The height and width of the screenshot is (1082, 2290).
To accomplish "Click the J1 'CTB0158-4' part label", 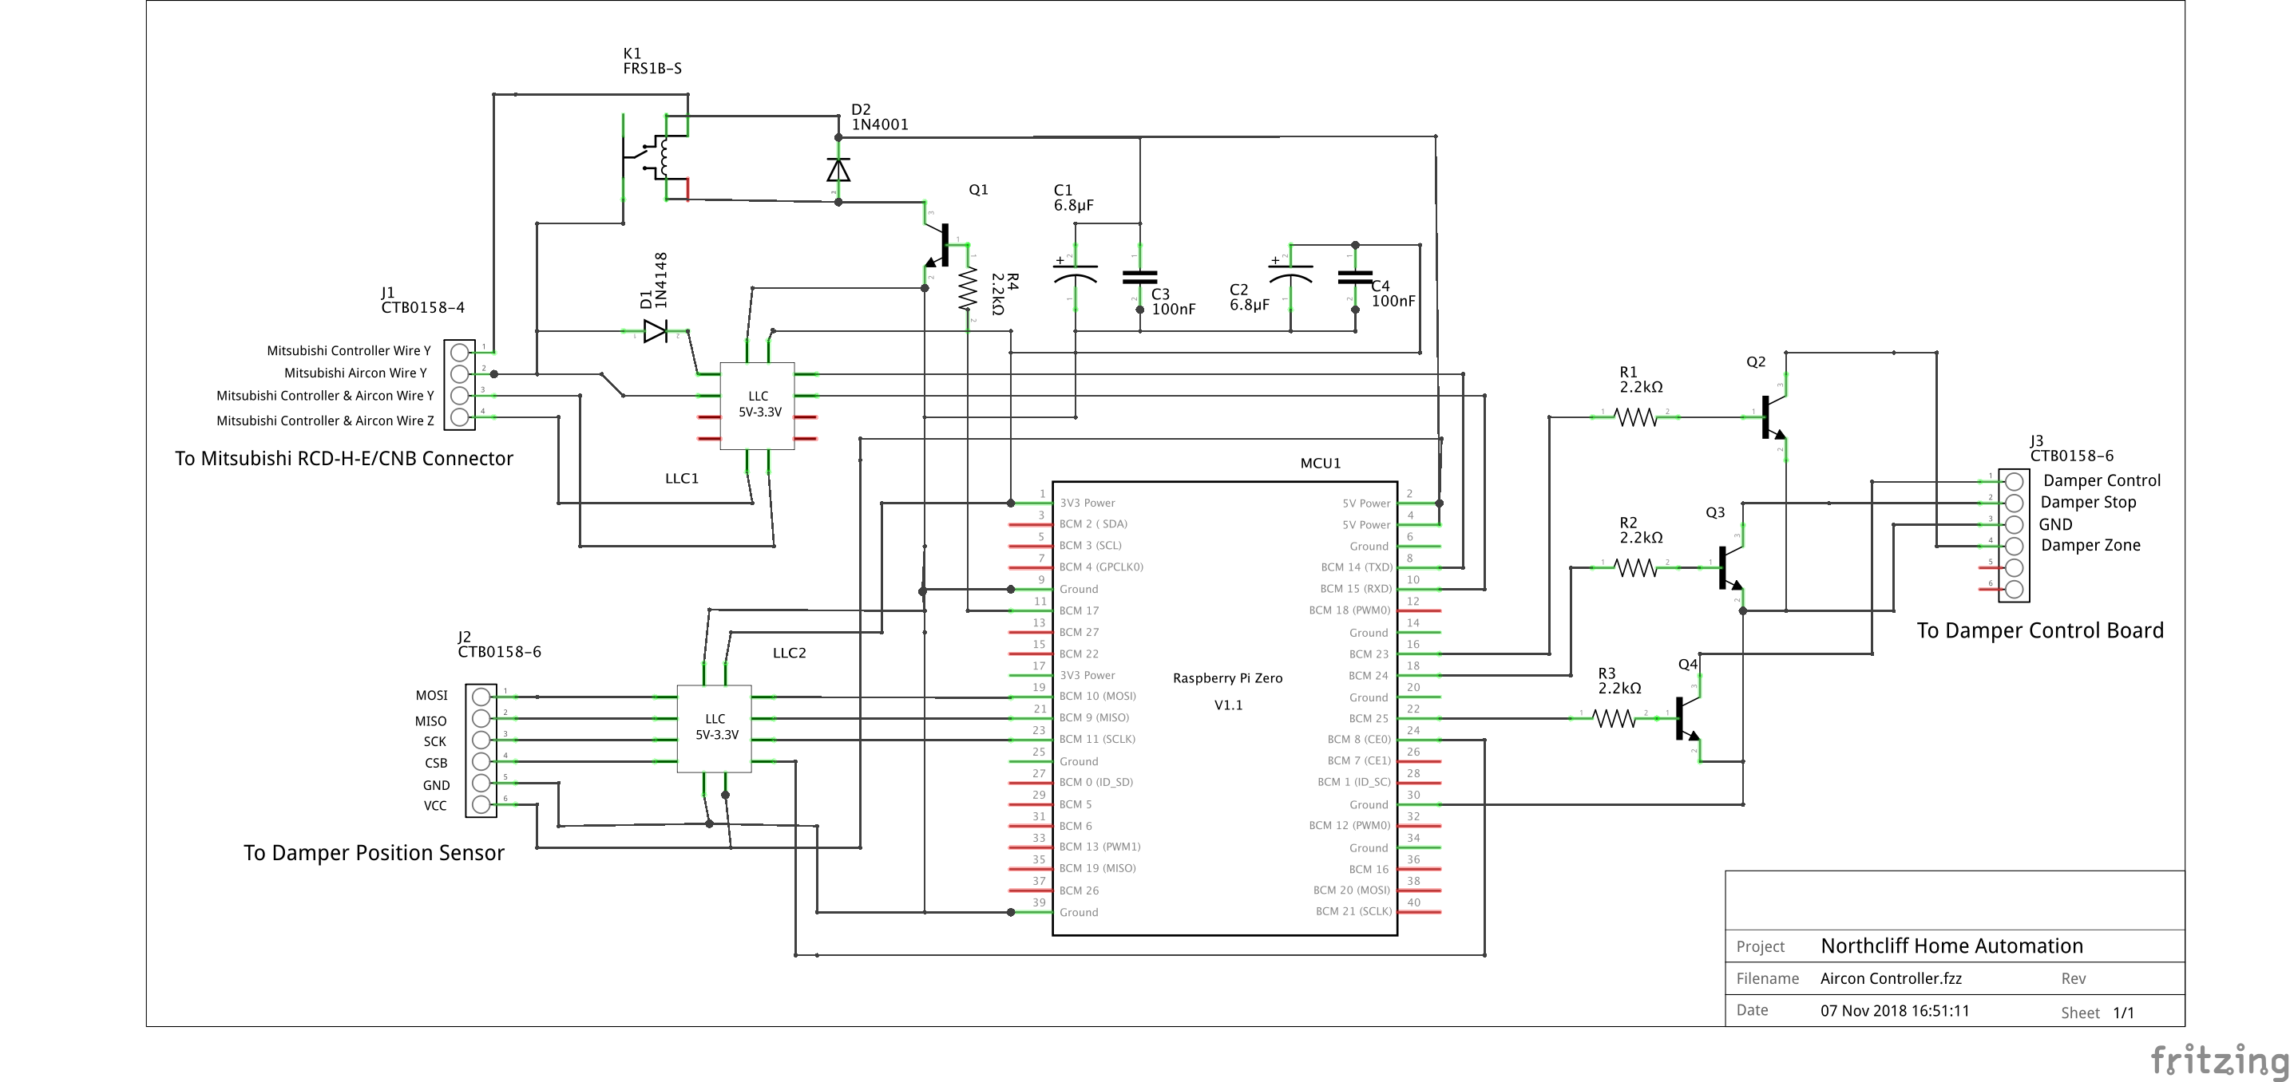I will [x=422, y=307].
